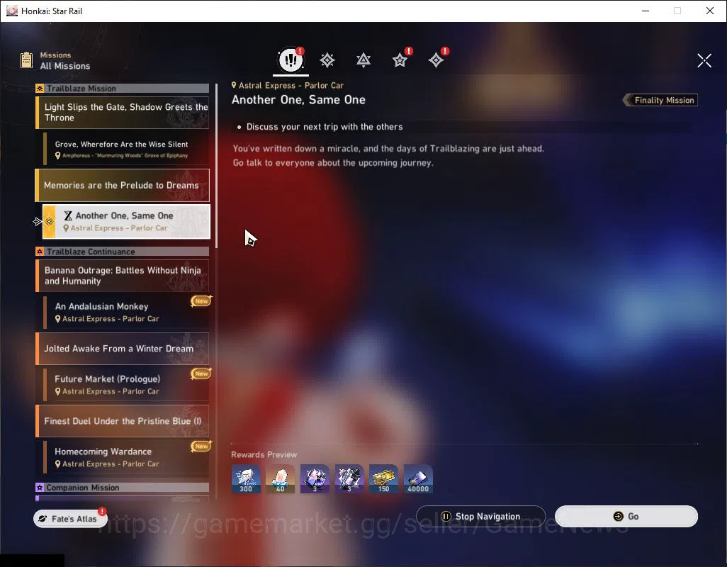This screenshot has height=567, width=727.
Task: Click the New badge on 'Future Market (Prologue)'
Action: (x=201, y=374)
